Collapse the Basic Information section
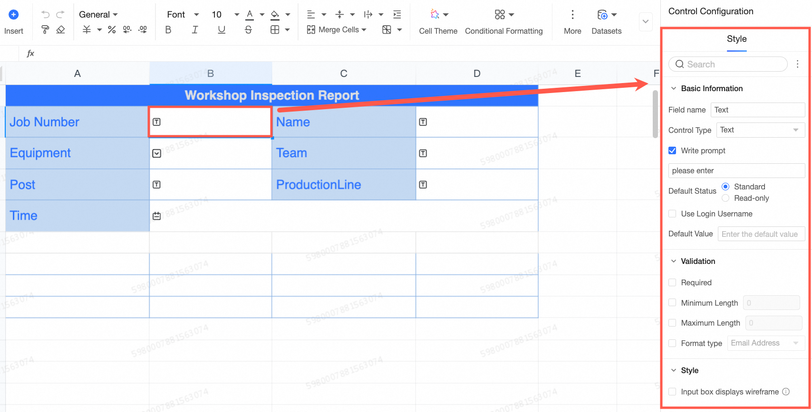Screen dimensions: 812x412 click(x=674, y=88)
